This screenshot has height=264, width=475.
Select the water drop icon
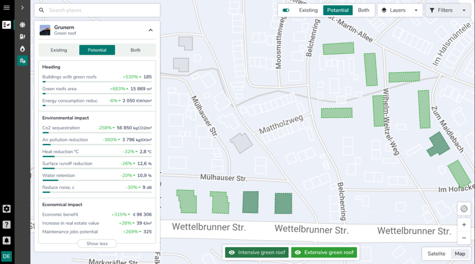click(22, 49)
